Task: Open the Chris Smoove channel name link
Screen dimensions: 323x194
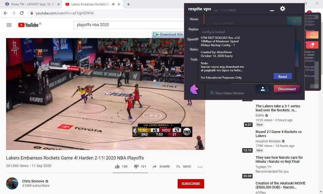Action: [33, 181]
